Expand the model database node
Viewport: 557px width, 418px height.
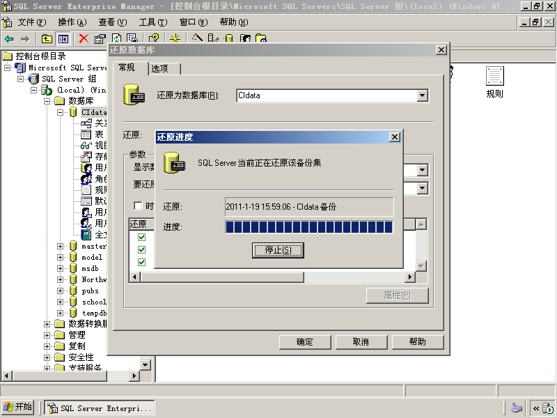tap(60, 257)
